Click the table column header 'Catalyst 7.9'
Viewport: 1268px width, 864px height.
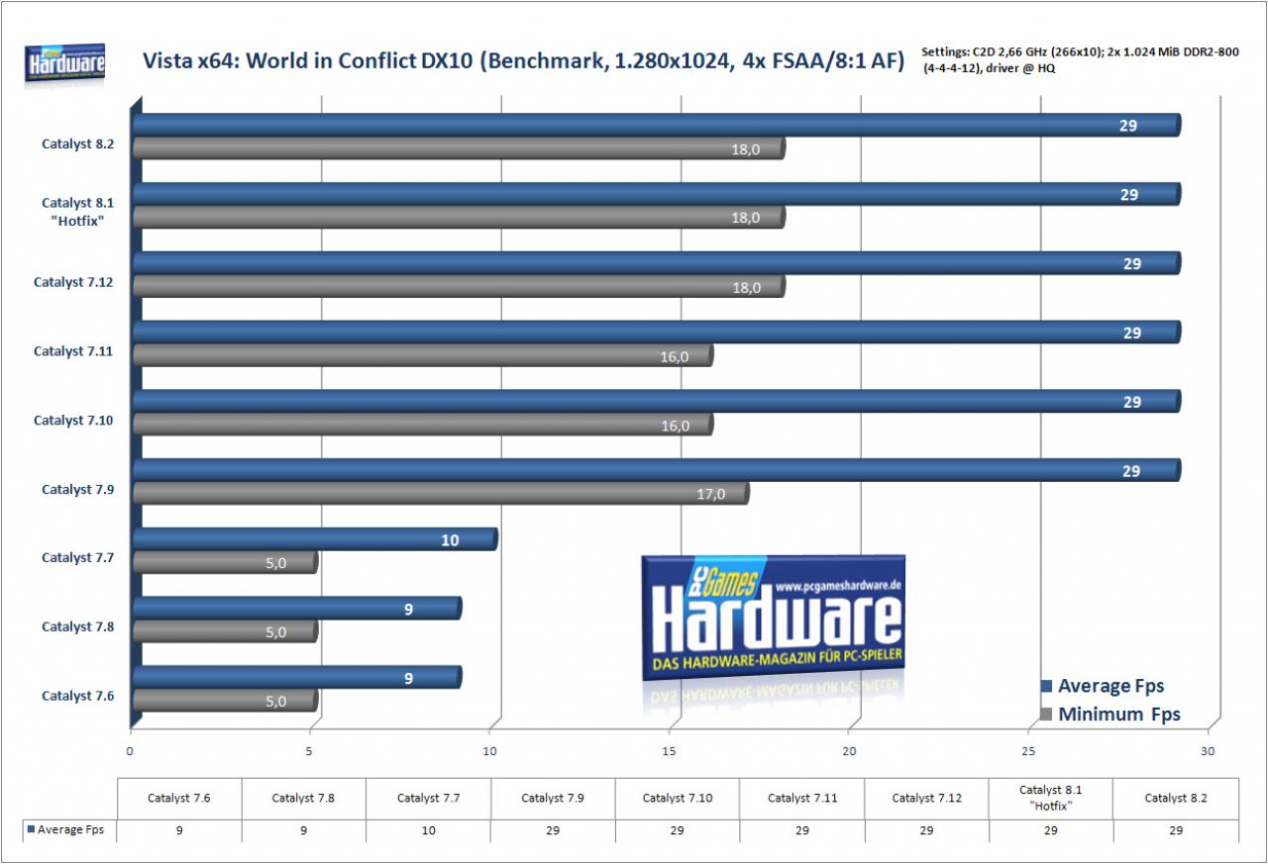click(x=553, y=798)
